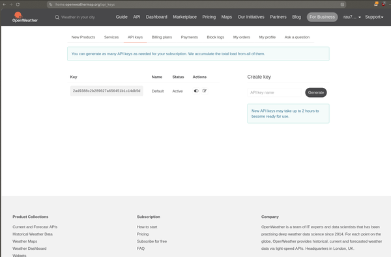Click the Key column header
The width and height of the screenshot is (391, 257).
point(74,77)
